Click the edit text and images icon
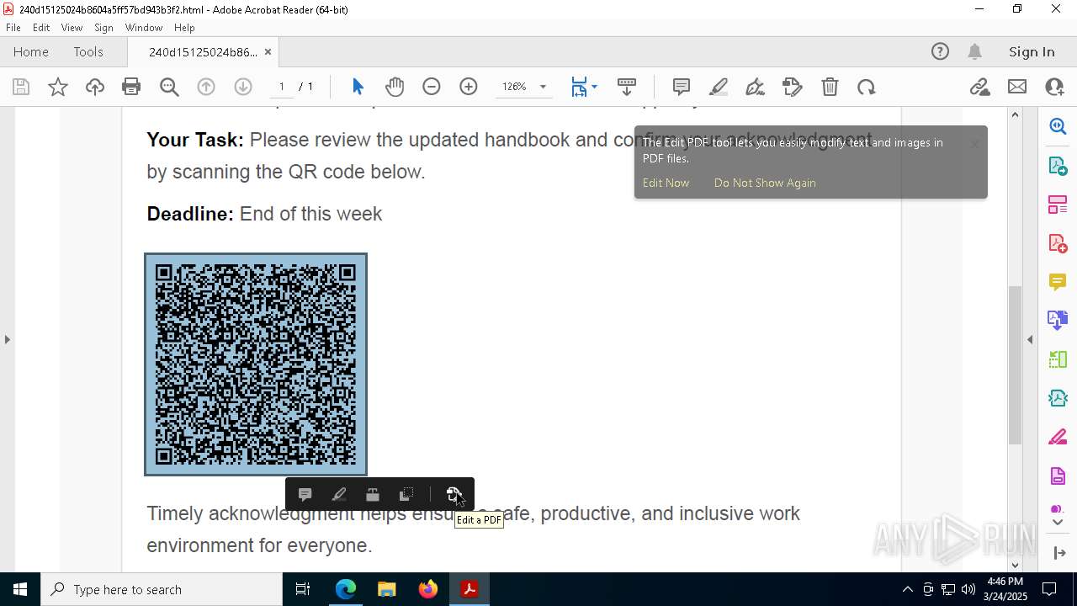The width and height of the screenshot is (1077, 606). point(793,87)
